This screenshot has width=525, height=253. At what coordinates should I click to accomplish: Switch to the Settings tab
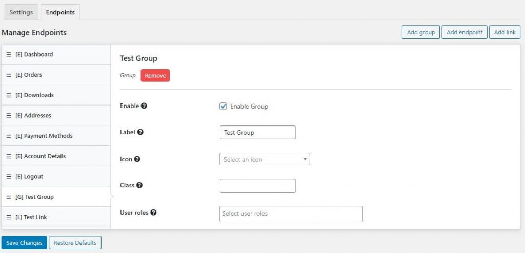tap(21, 12)
